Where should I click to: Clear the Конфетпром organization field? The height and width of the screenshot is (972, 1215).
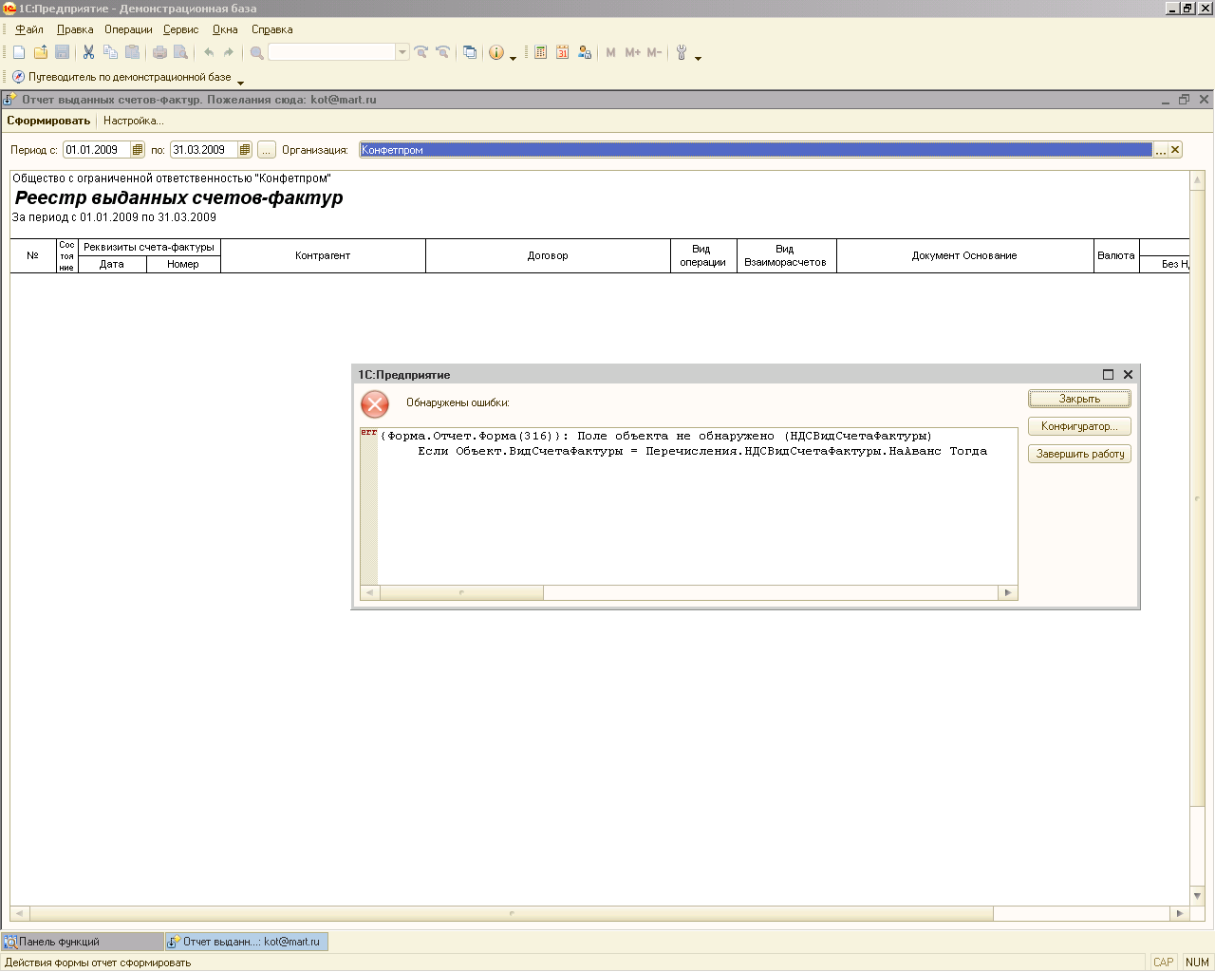(x=1175, y=150)
